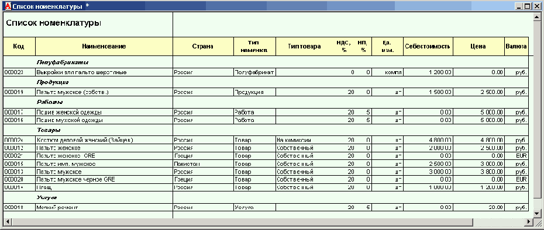Click the Пальто мужское черное GRE cell
544x230 pixels.
click(x=104, y=180)
